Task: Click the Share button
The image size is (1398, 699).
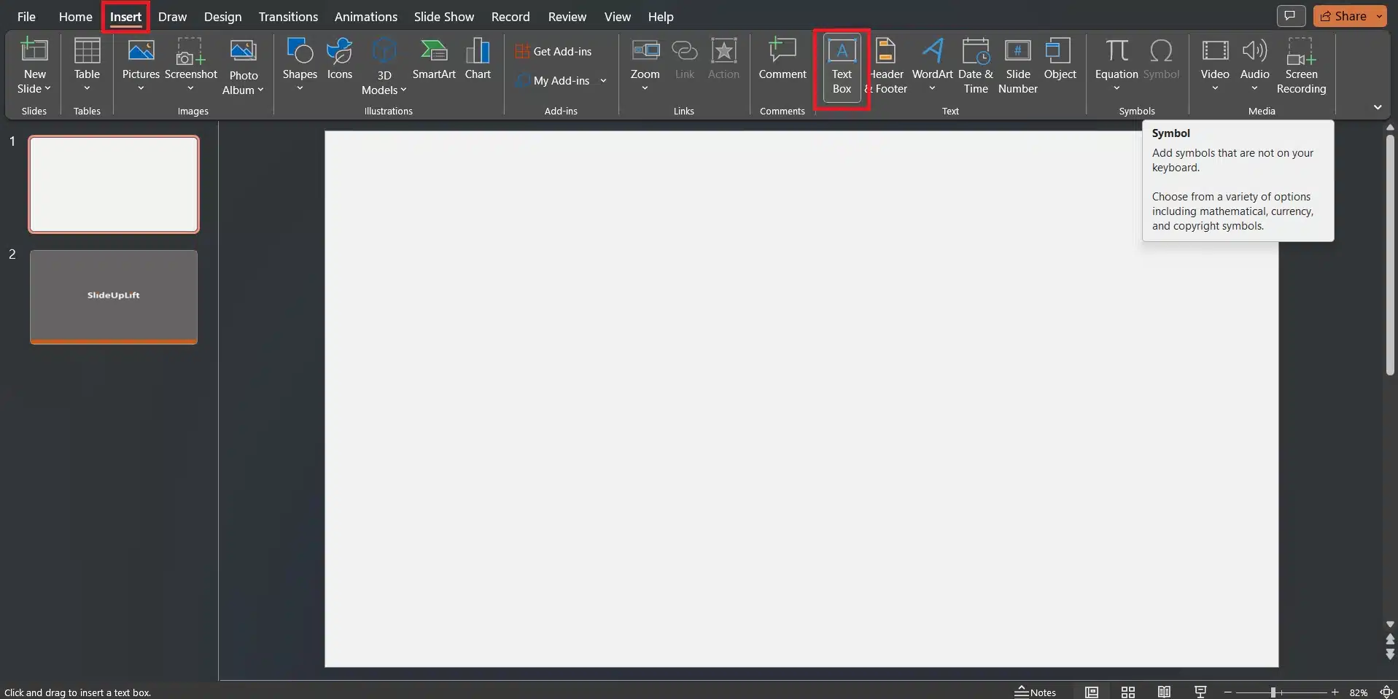Action: coord(1345,15)
